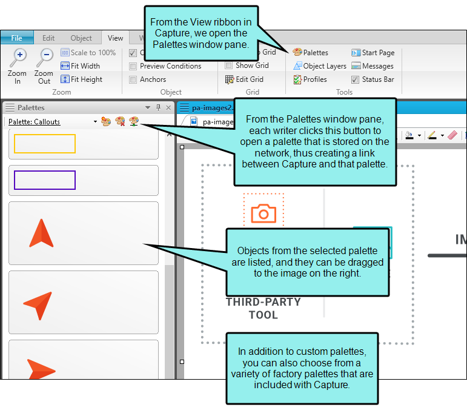The height and width of the screenshot is (410, 467).
Task: Expand the Palette: Callouts dropdown
Action: pos(95,121)
